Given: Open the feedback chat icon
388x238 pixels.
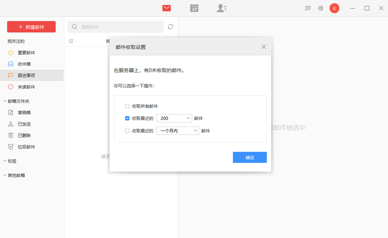Looking at the screenshot, I should coord(308,8).
